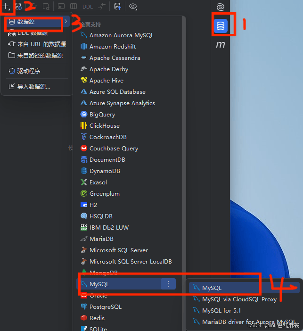303x331 pixels.
Task: Click the Apache Hive bee icon
Action: pyautogui.click(x=84, y=80)
